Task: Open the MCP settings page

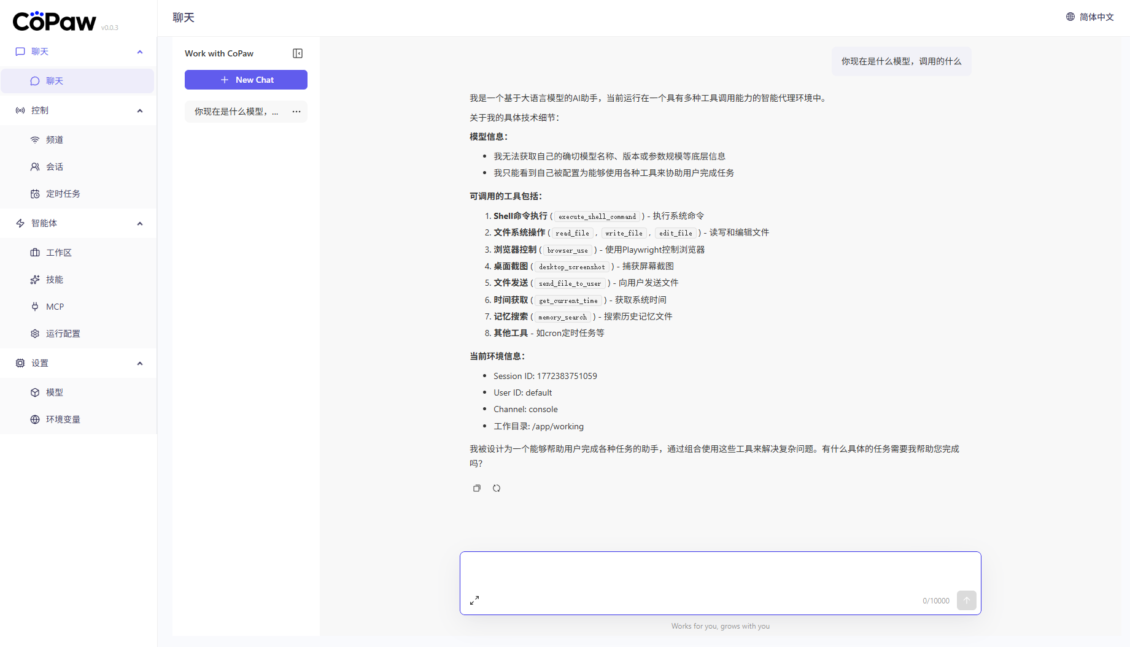Action: point(55,307)
